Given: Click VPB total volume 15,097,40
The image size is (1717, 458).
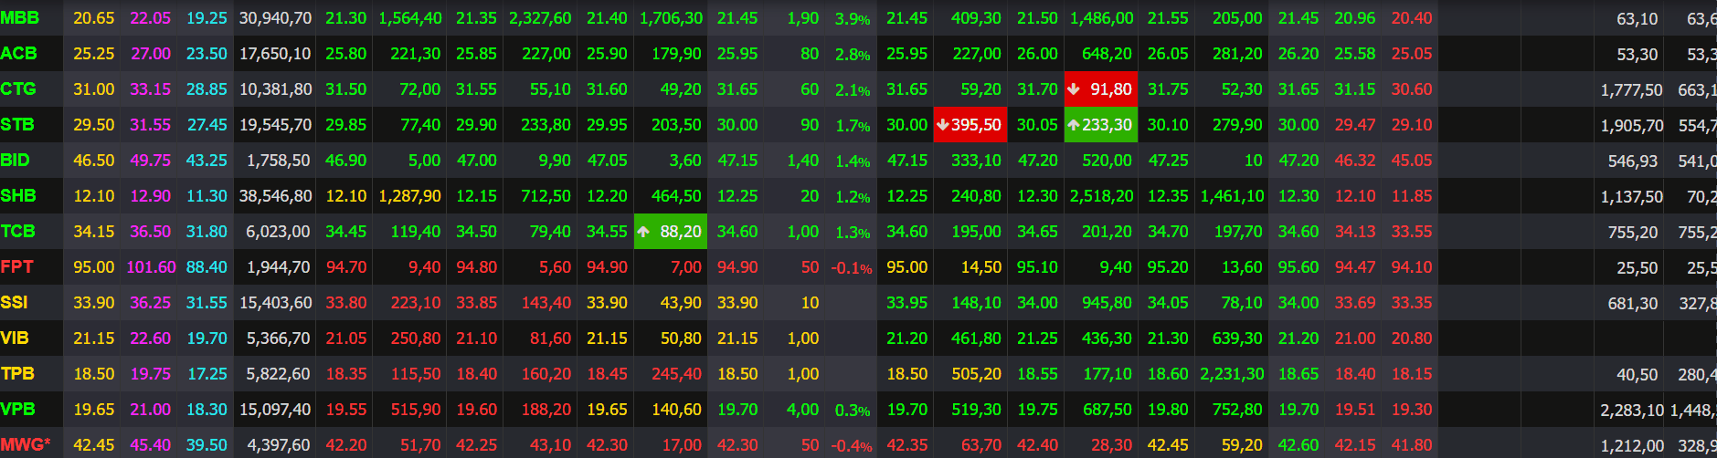Looking at the screenshot, I should coord(275,410).
